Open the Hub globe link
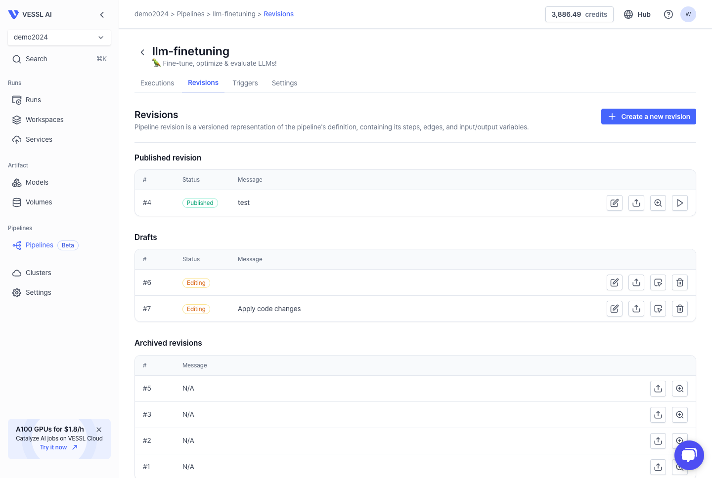712x478 pixels. pyautogui.click(x=637, y=14)
